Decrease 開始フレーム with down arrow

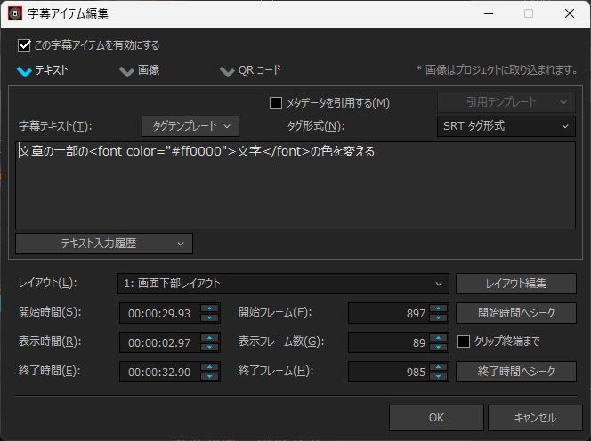[x=438, y=317]
